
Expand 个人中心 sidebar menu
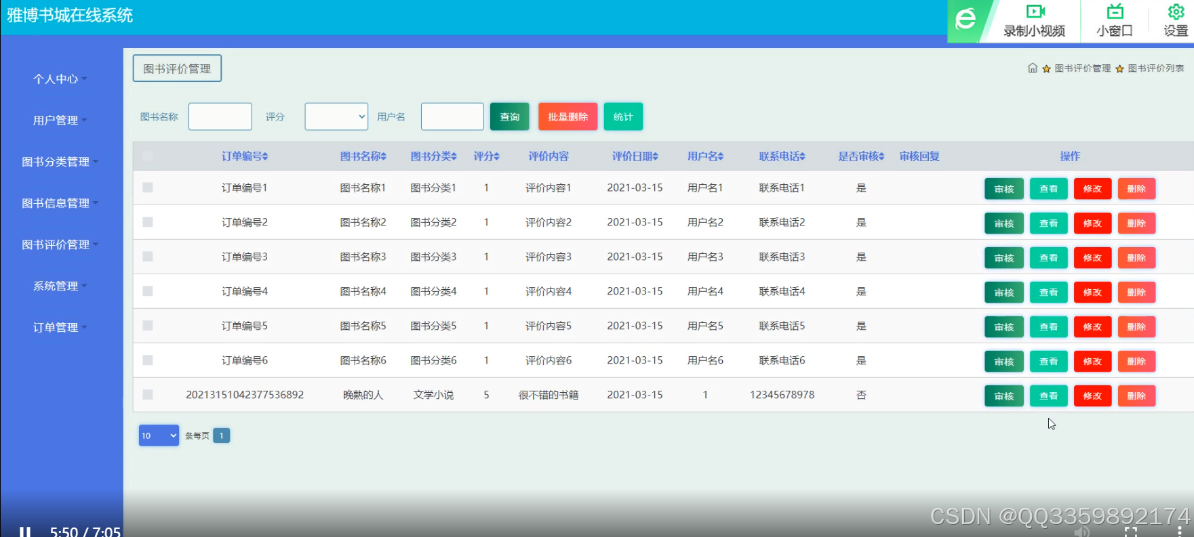[60, 79]
